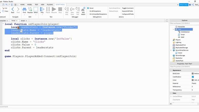The width and height of the screenshot is (199, 112).
Task: Click Expand All Folds
Action: [x=127, y=11]
